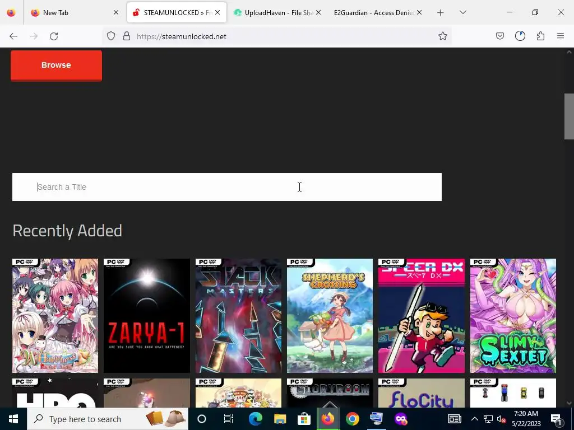Viewport: 574px width, 430px height.
Task: Open the News and interests taskbar icon
Action: [x=454, y=419]
